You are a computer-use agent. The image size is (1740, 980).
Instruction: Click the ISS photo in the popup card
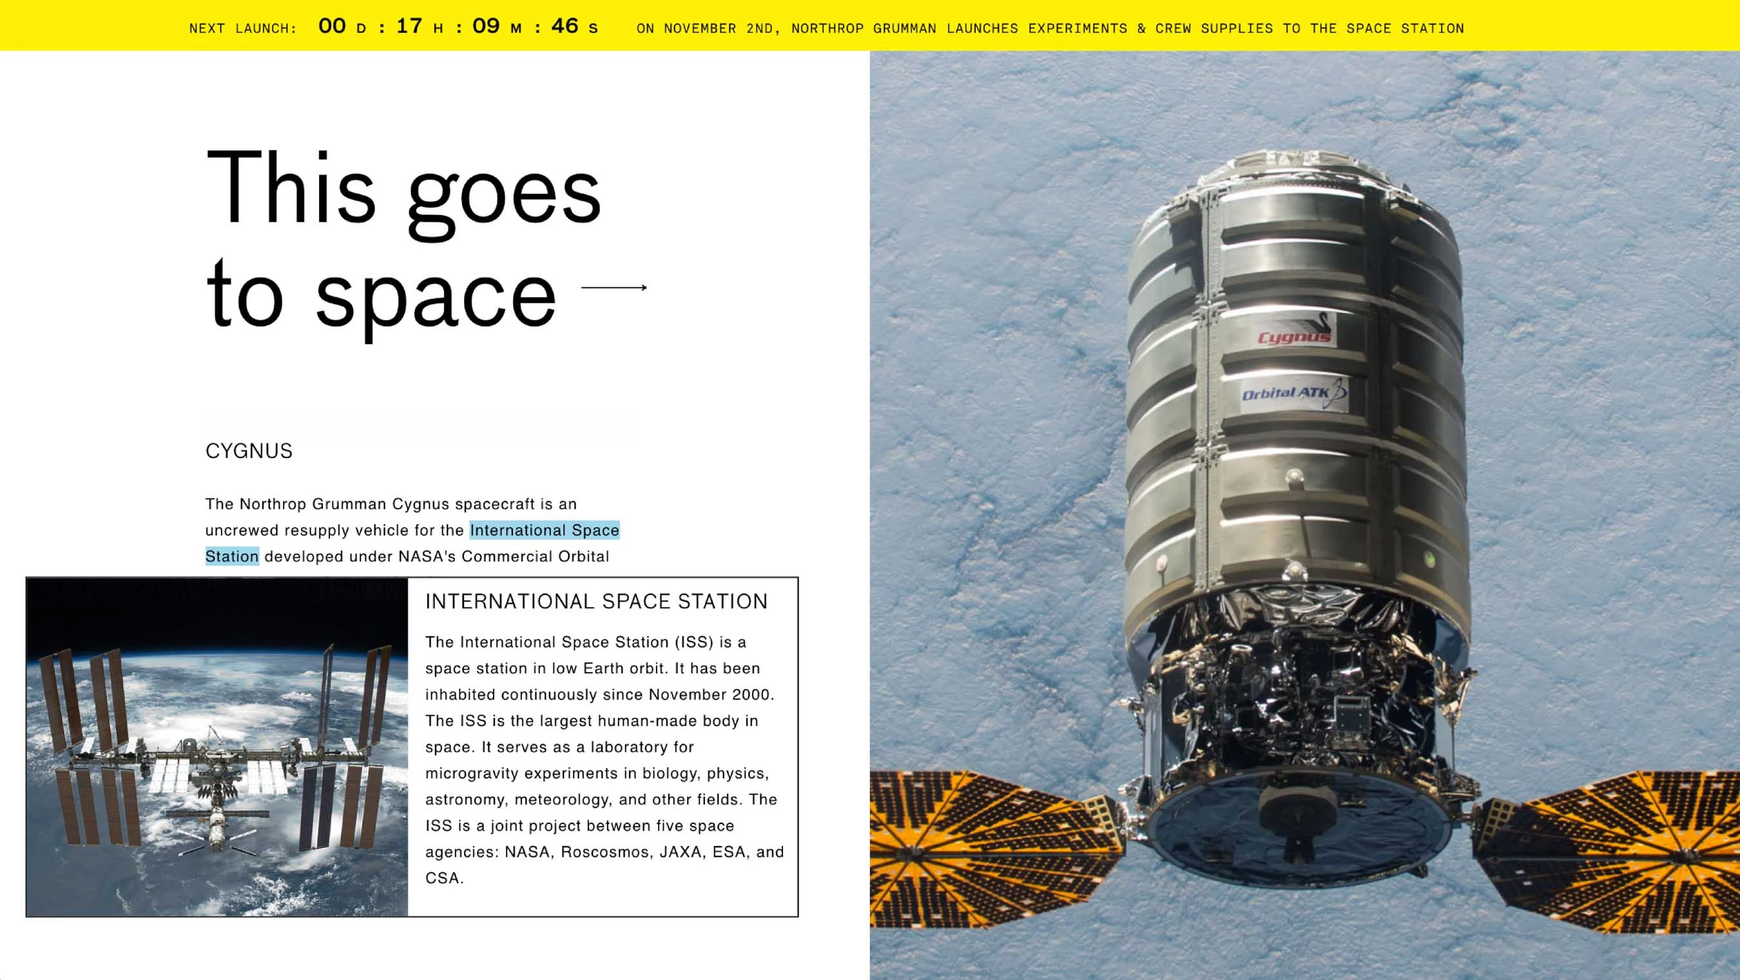click(x=217, y=746)
